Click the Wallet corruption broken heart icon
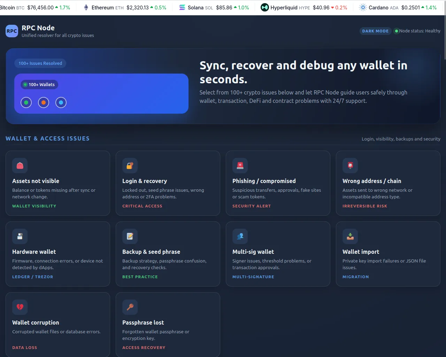Image resolution: width=446 pixels, height=357 pixels. click(x=20, y=307)
